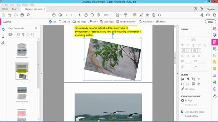Switch to the Home tab

5,9
